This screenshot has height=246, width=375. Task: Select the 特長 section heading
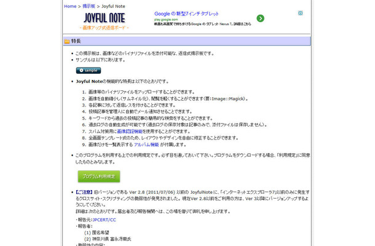coord(76,41)
